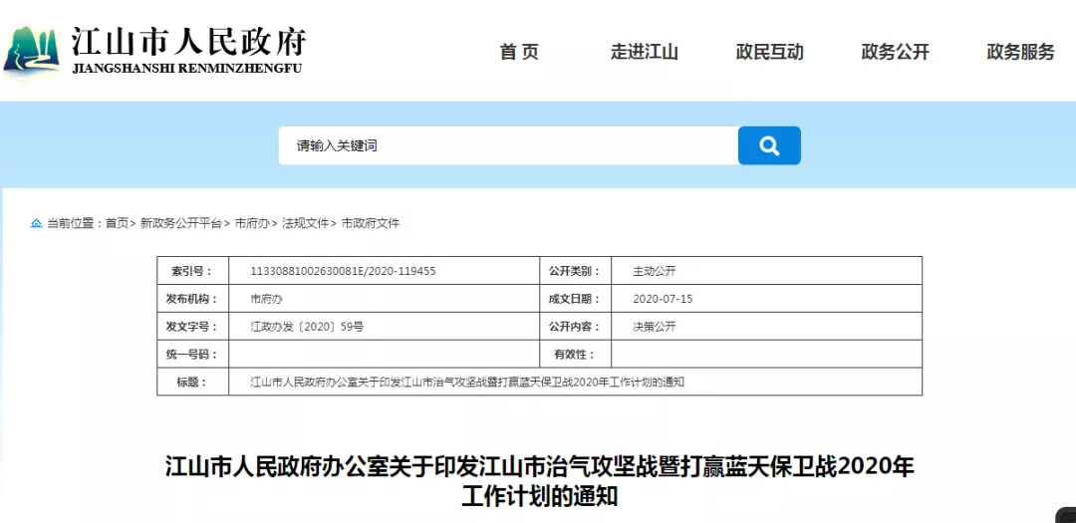
Task: Open the 走进江山 navigation menu item
Action: pyautogui.click(x=644, y=53)
